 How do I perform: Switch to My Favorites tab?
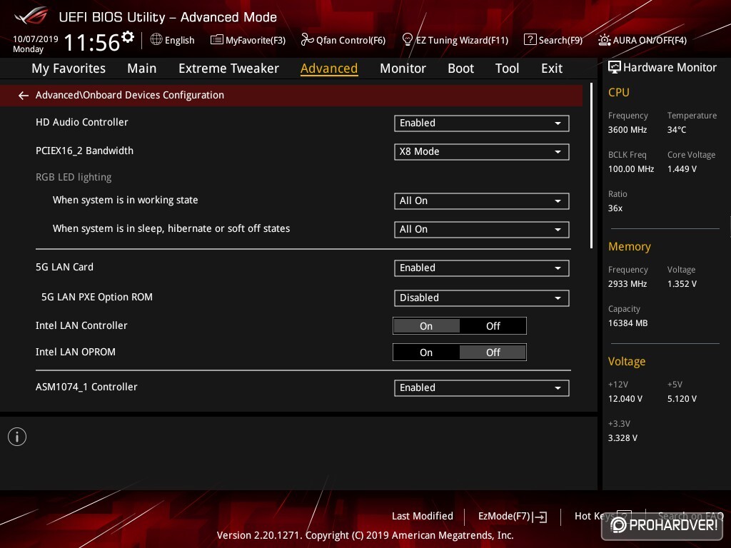click(69, 68)
